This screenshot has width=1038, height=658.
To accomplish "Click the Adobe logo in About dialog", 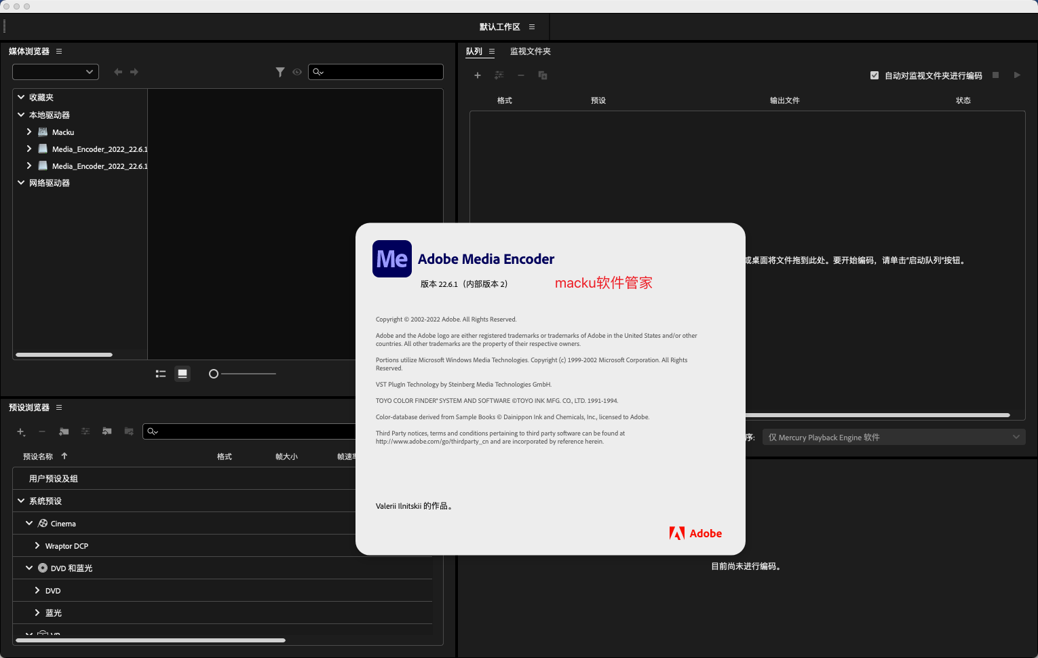I will tap(695, 533).
